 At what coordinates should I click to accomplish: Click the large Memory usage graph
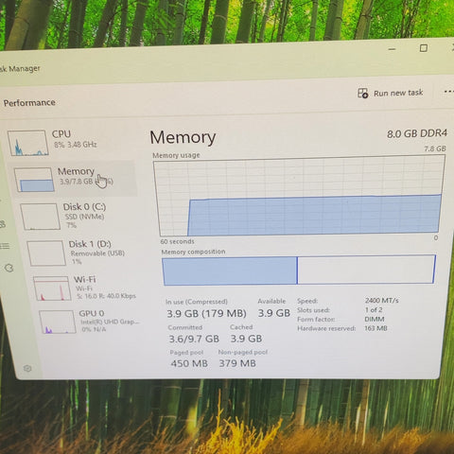(299, 196)
